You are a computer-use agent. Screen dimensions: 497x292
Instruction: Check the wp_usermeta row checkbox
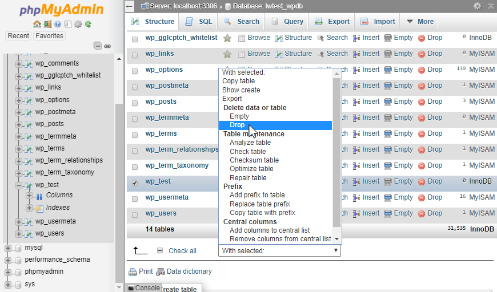coord(135,199)
